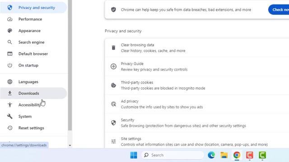Open Languages via the globe icon
This screenshot has width=289, height=162.
(10, 82)
